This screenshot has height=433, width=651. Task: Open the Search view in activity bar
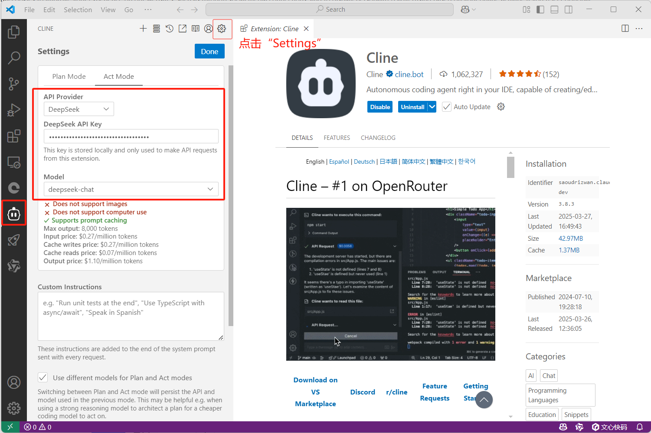(x=14, y=58)
